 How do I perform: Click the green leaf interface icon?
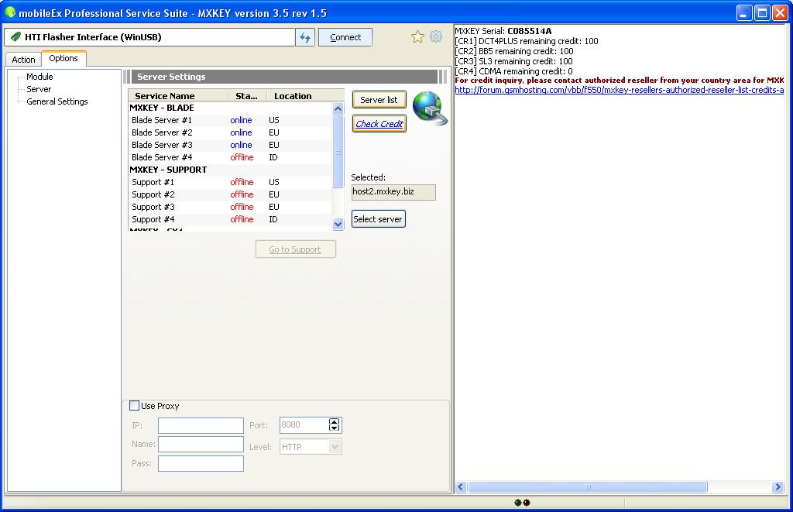coord(15,37)
